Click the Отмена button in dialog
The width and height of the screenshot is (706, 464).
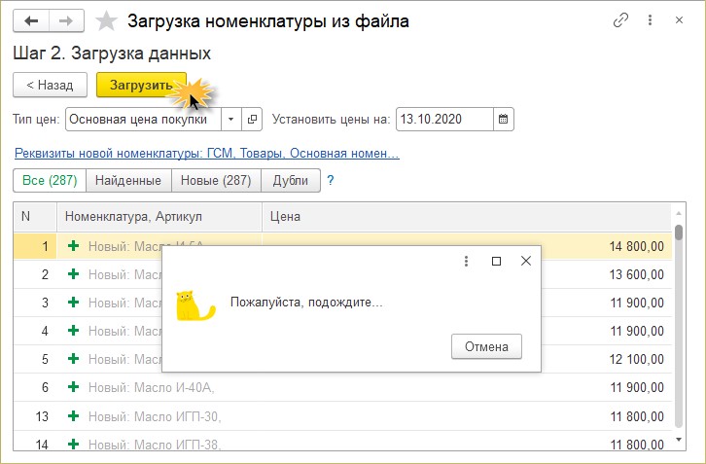486,346
